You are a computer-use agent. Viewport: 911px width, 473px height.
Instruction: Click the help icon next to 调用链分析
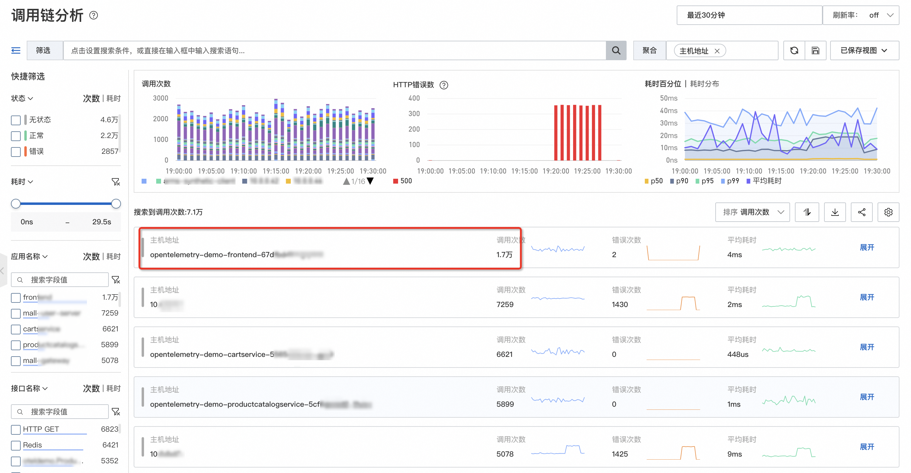click(x=94, y=15)
